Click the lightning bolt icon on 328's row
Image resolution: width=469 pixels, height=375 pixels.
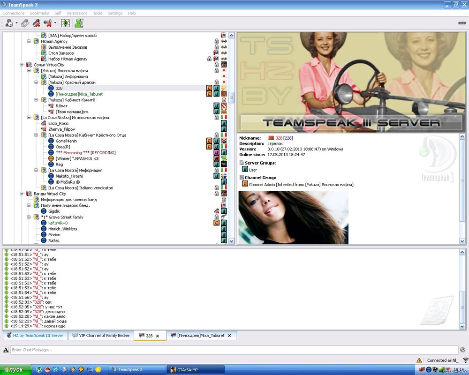pyautogui.click(x=224, y=88)
